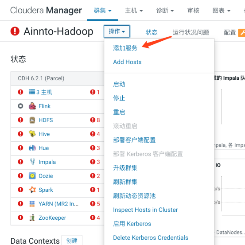This screenshot has width=245, height=245.
Task: Open the YARN (MR2 In... service link
Action: pos(58,204)
